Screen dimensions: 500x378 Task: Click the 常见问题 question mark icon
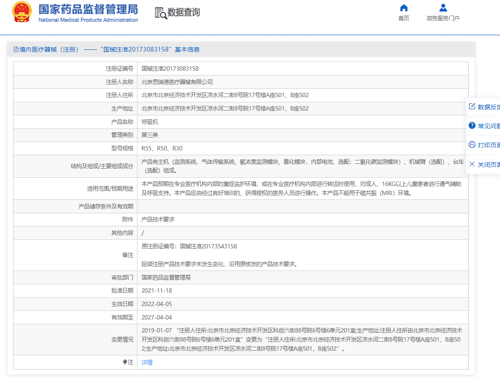(x=472, y=126)
